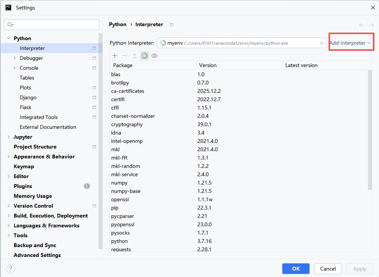Screen dimensions: 379x277
Task: Open Tables settings page
Action: 27,78
